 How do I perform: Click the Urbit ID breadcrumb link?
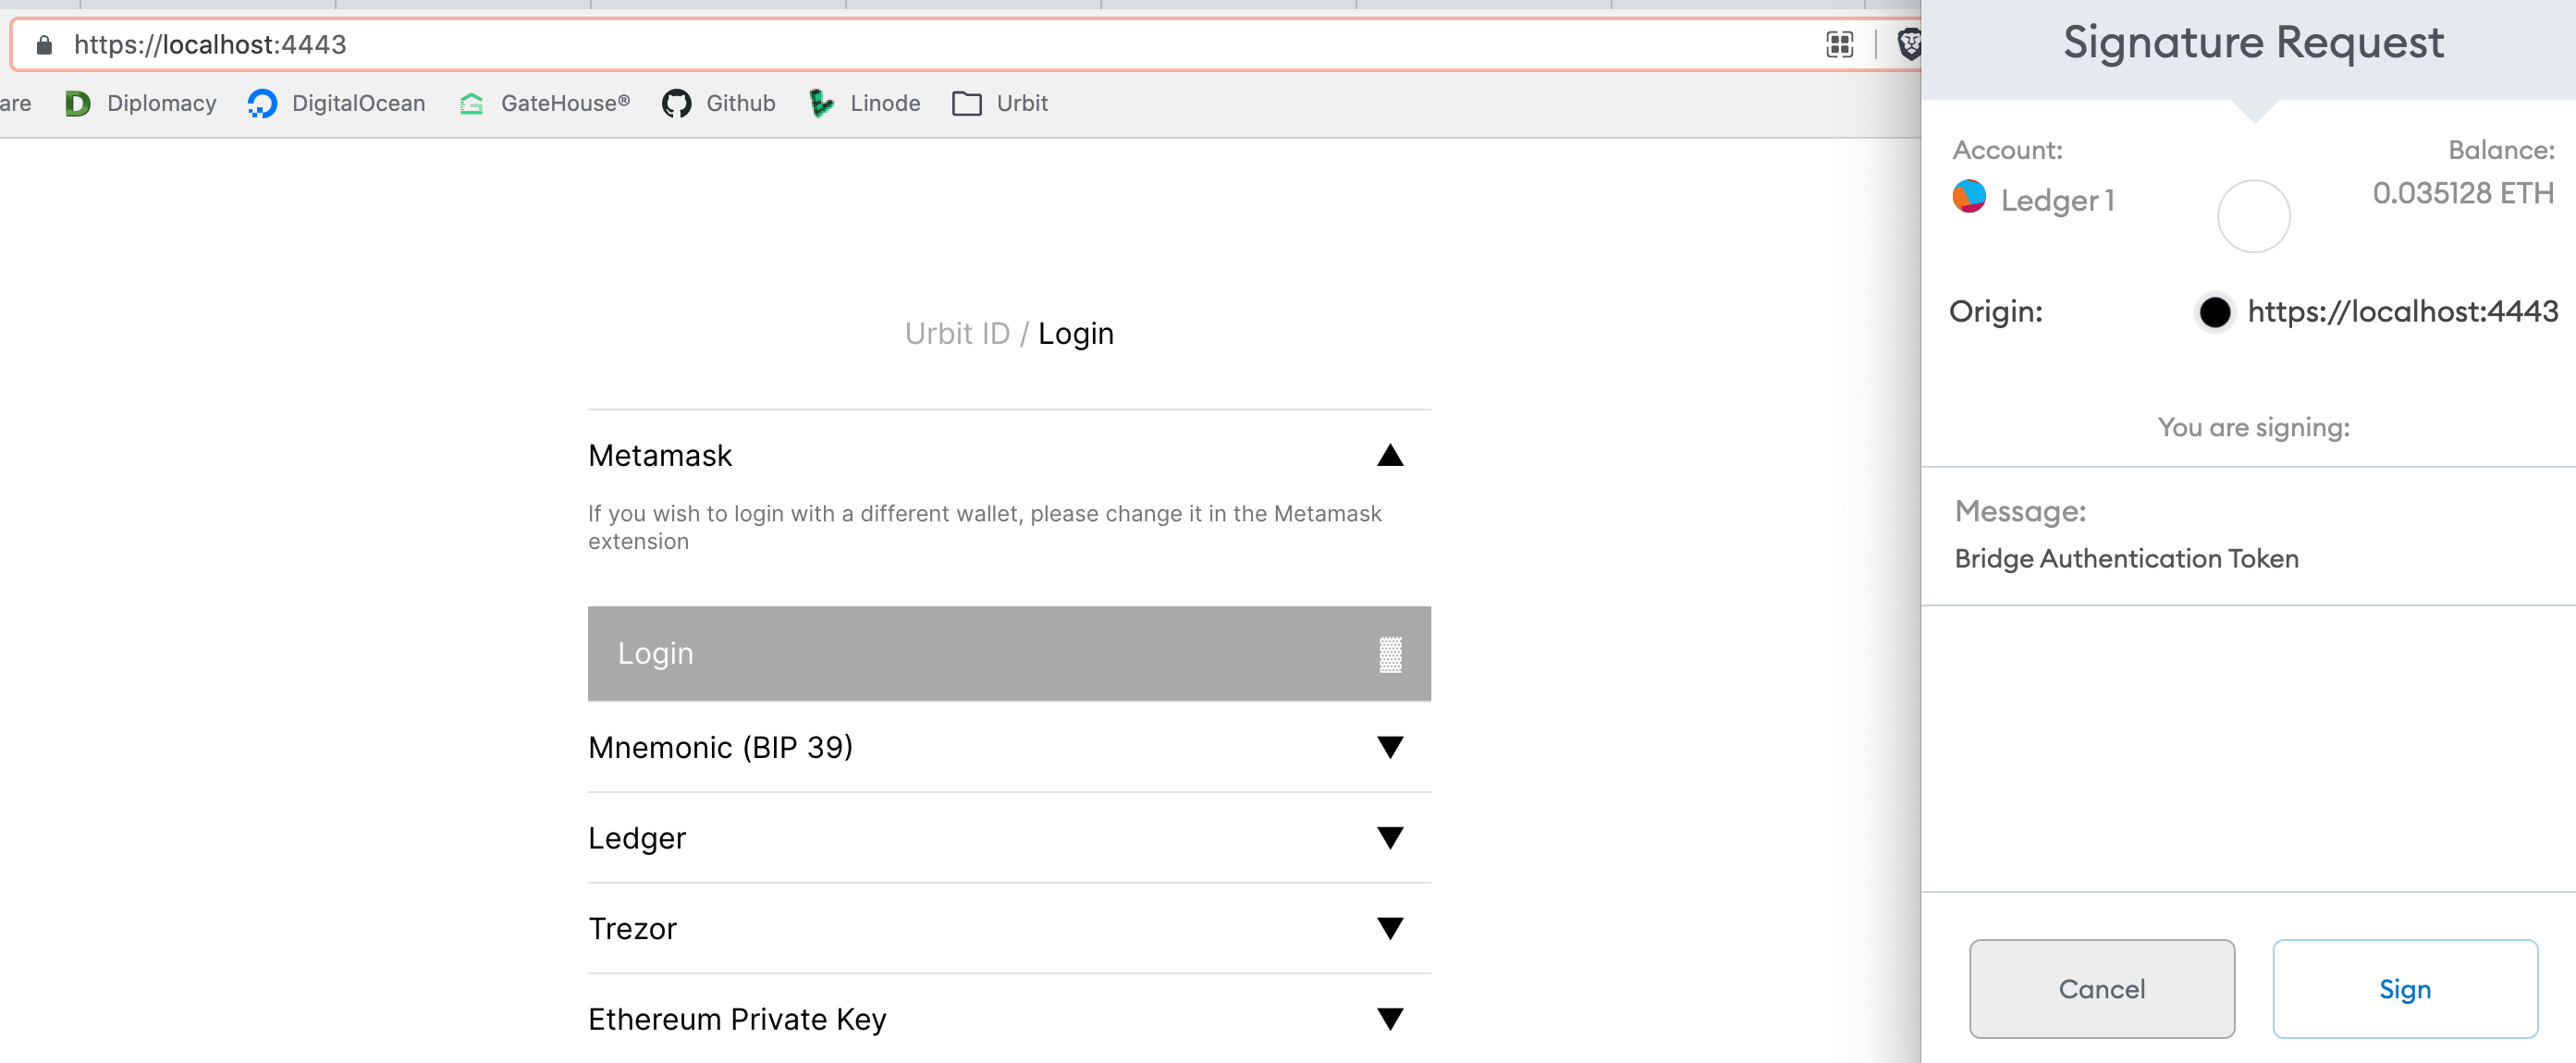(x=957, y=333)
